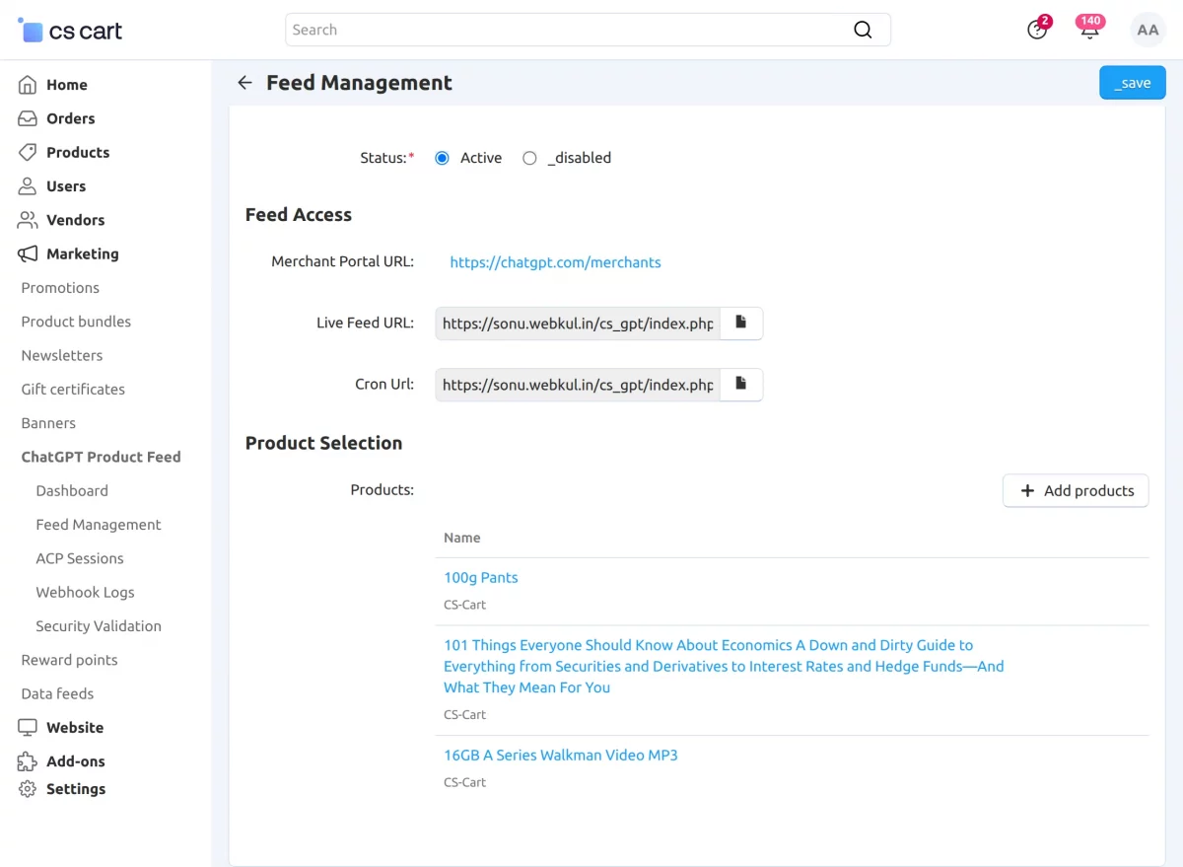Click CS-Cart vendor under 16GB Walkman

point(464,782)
